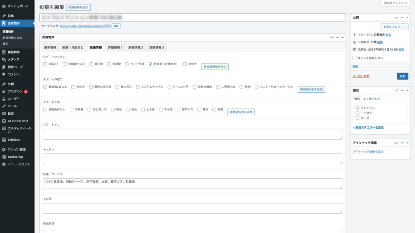The height and width of the screenshot is (233, 415).
Task: Click the プラグイン plug icon
Action: click(x=4, y=91)
